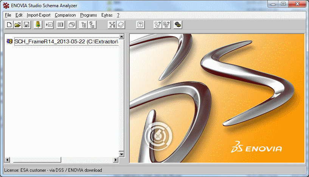Click the License: ESA customer status bar text
The height and width of the screenshot is (177, 309).
pyautogui.click(x=53, y=170)
